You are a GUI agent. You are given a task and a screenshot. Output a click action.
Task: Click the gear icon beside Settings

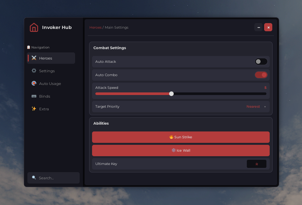point(34,71)
